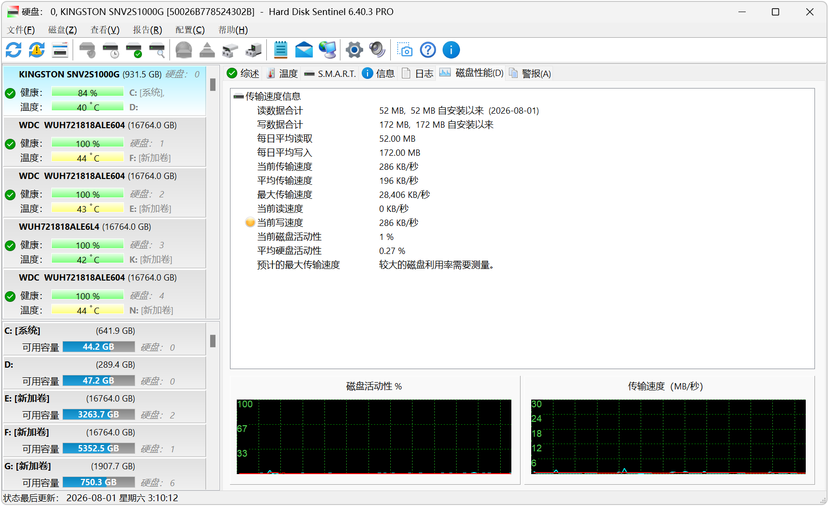Select WDC WUH721818ALE604 disk 1 entry
Viewport: 829px width, 506px height.
[105, 141]
